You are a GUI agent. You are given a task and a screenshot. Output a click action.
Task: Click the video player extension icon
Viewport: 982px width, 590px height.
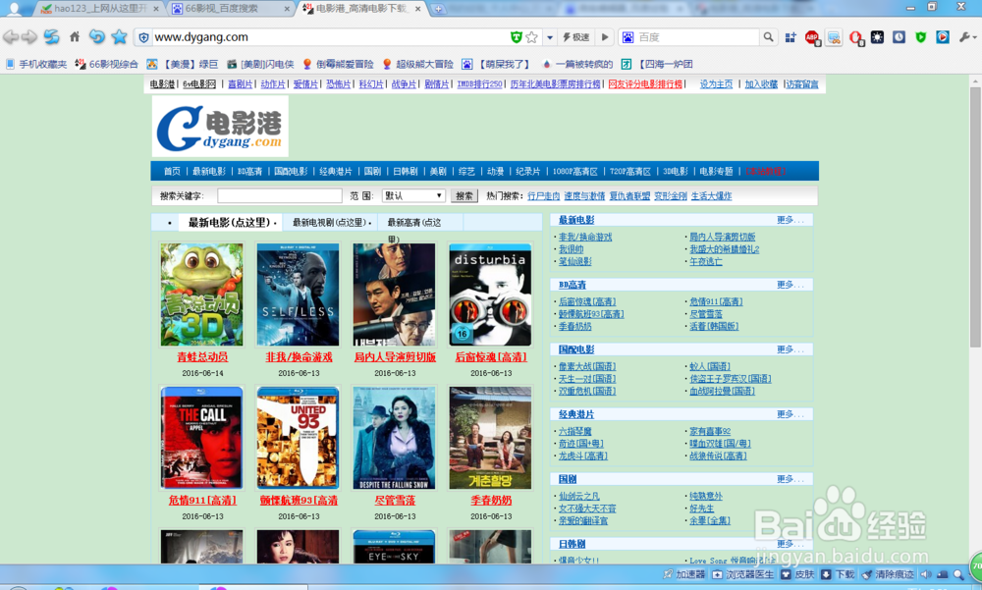click(943, 37)
